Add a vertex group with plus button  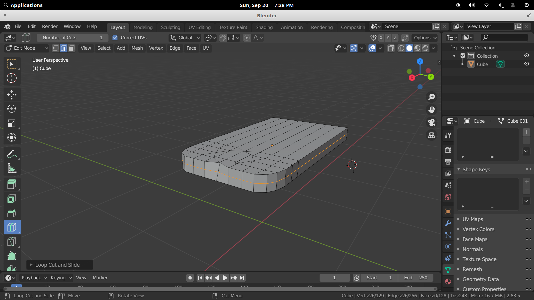pos(527,132)
